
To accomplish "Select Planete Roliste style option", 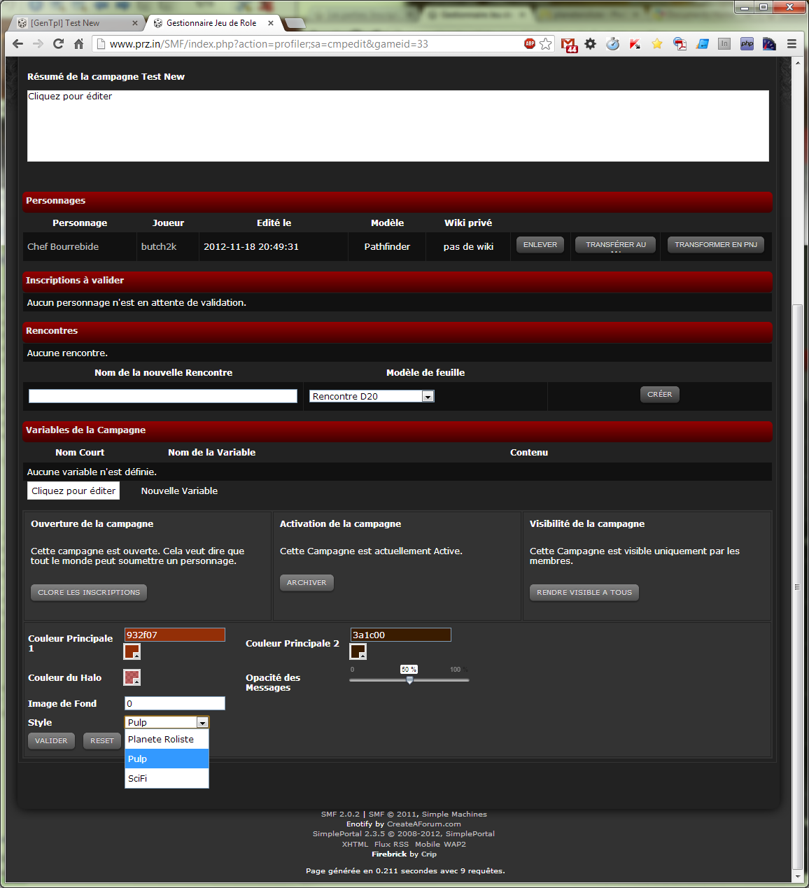I will (x=167, y=739).
